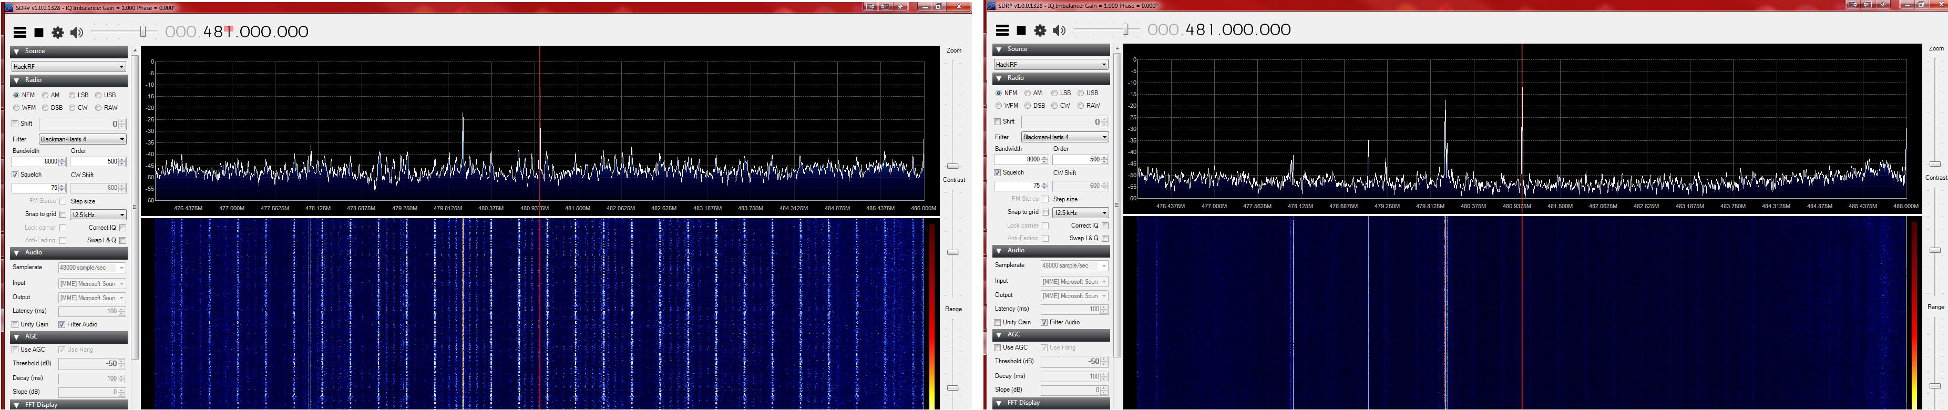Enable Use AGC in the right window
This screenshot has height=410, width=1948.
coord(998,348)
